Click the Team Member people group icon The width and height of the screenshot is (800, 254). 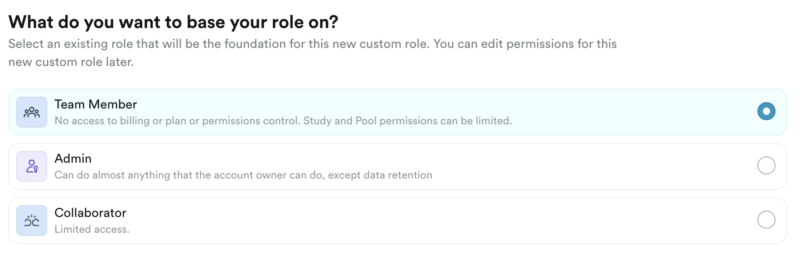[x=32, y=112]
